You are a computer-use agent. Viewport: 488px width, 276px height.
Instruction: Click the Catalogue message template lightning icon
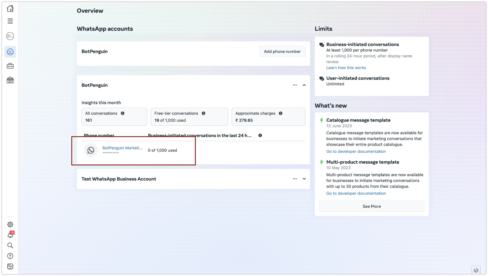322,120
